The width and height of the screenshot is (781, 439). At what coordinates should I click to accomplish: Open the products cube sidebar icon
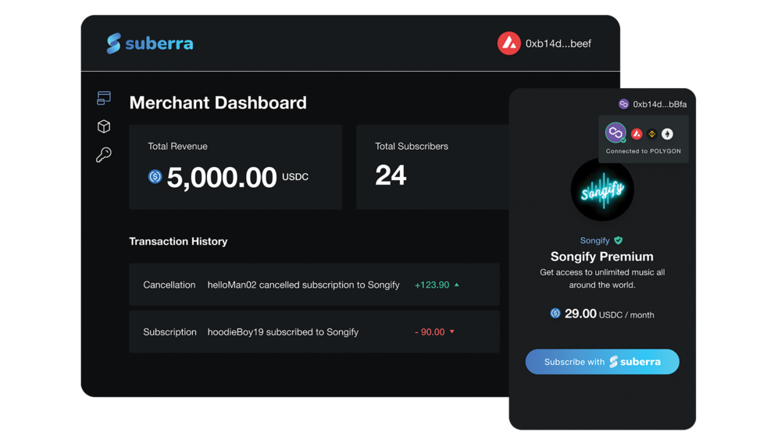click(104, 126)
